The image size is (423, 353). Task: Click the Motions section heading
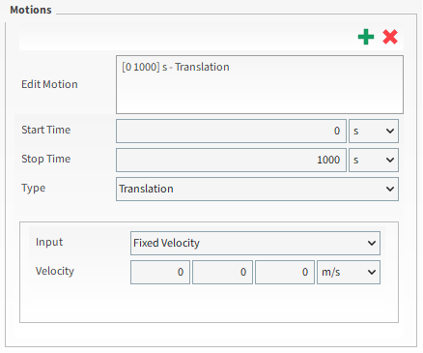click(x=31, y=10)
